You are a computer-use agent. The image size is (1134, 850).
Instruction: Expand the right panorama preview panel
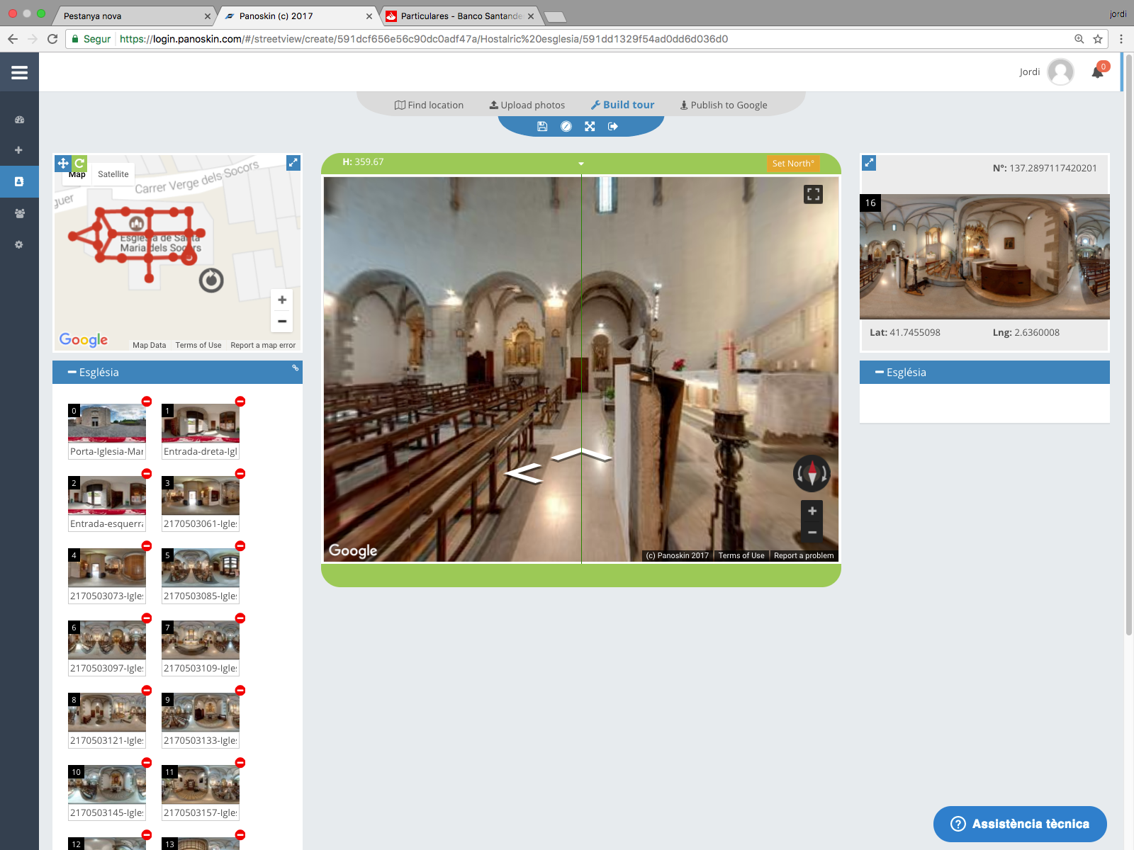(869, 163)
